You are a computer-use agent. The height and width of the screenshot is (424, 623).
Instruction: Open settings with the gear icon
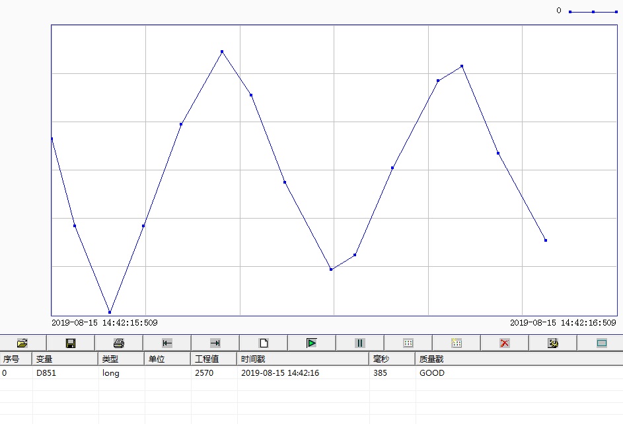(x=553, y=343)
